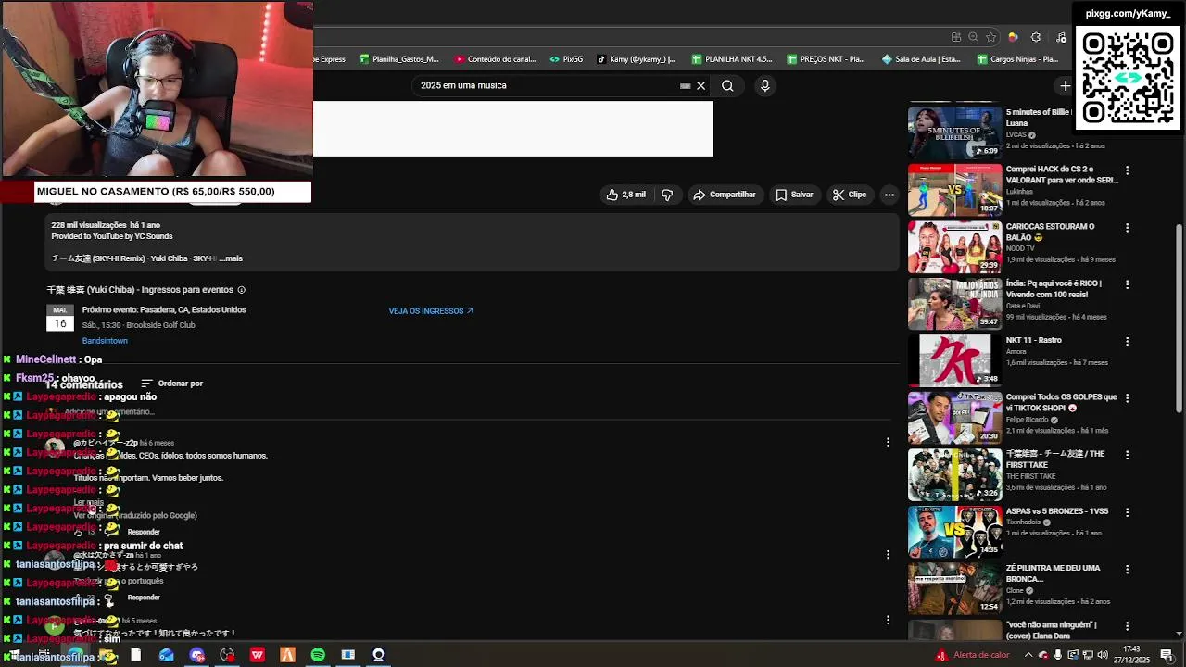
Task: Show hidden tray icons chevron
Action: click(1028, 655)
